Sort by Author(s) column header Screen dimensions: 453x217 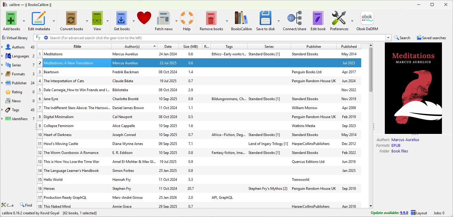tap(134, 46)
